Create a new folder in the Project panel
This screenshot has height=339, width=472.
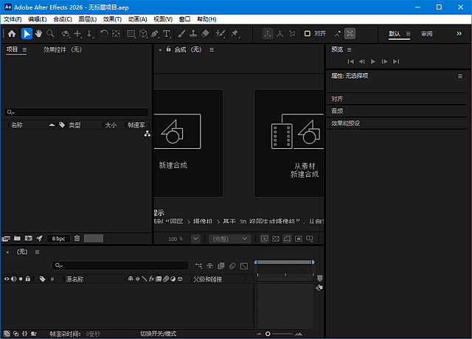click(x=17, y=238)
